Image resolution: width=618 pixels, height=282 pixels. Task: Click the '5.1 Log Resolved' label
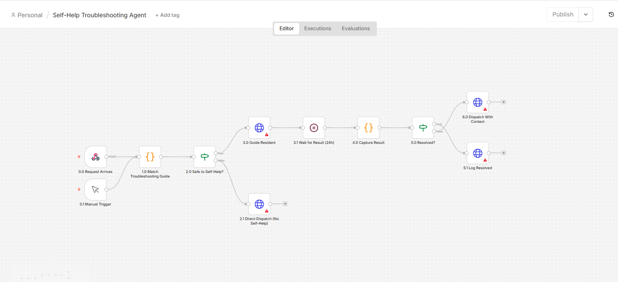pyautogui.click(x=478, y=168)
